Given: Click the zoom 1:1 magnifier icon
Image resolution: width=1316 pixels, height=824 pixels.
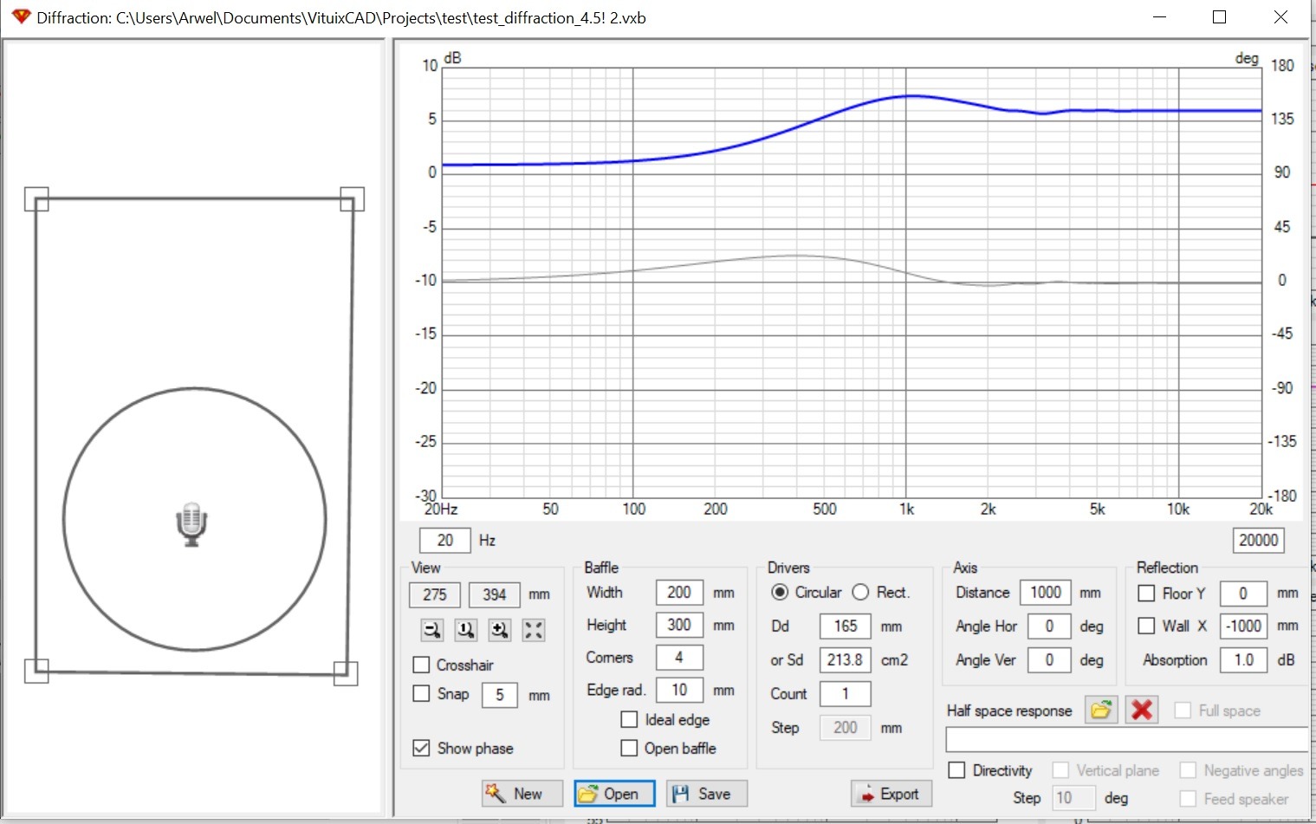Looking at the screenshot, I should click(x=466, y=630).
